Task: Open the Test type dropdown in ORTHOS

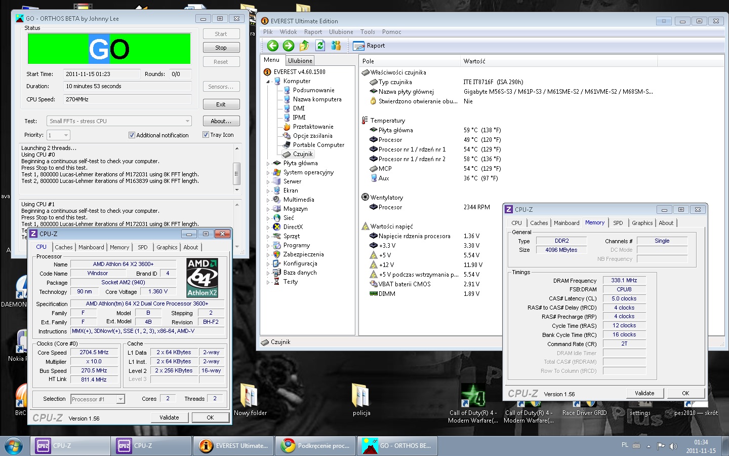Action: pyautogui.click(x=119, y=121)
